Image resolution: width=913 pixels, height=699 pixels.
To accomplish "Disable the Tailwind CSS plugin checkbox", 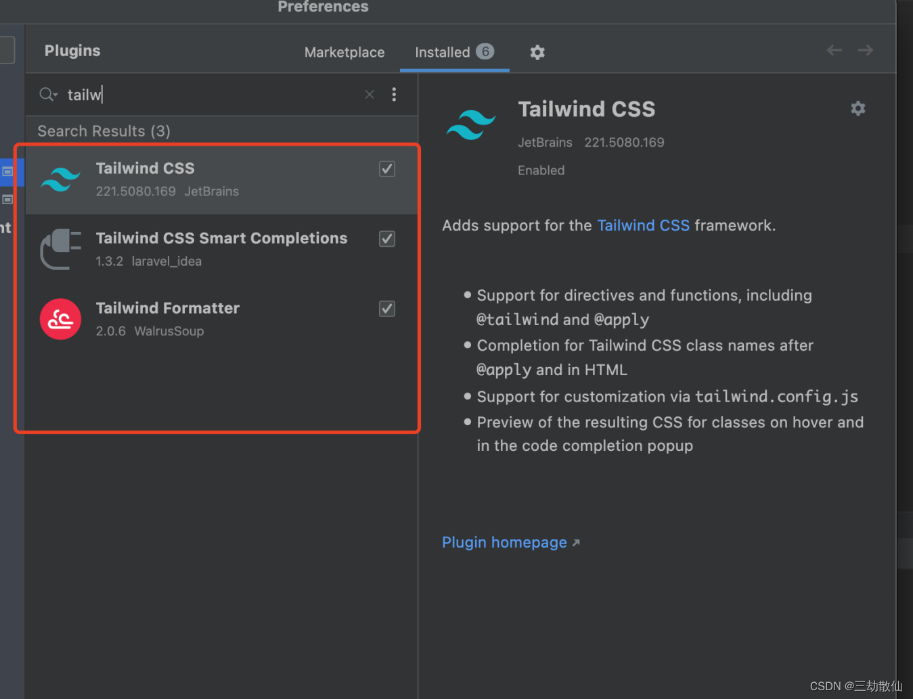I will 386,169.
